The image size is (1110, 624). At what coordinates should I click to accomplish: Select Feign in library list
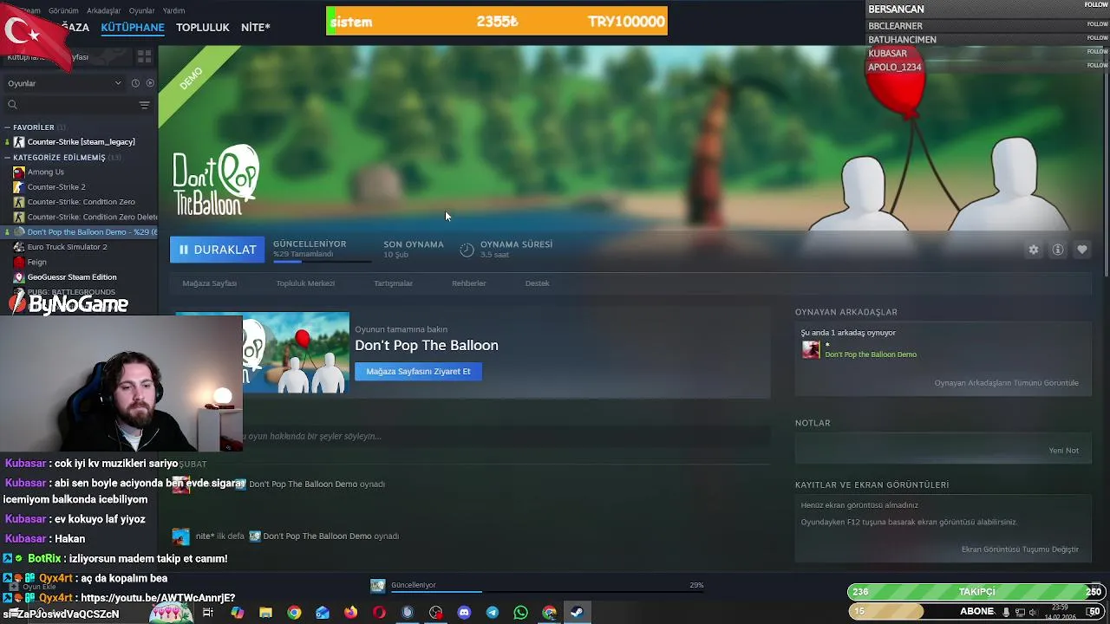[37, 262]
